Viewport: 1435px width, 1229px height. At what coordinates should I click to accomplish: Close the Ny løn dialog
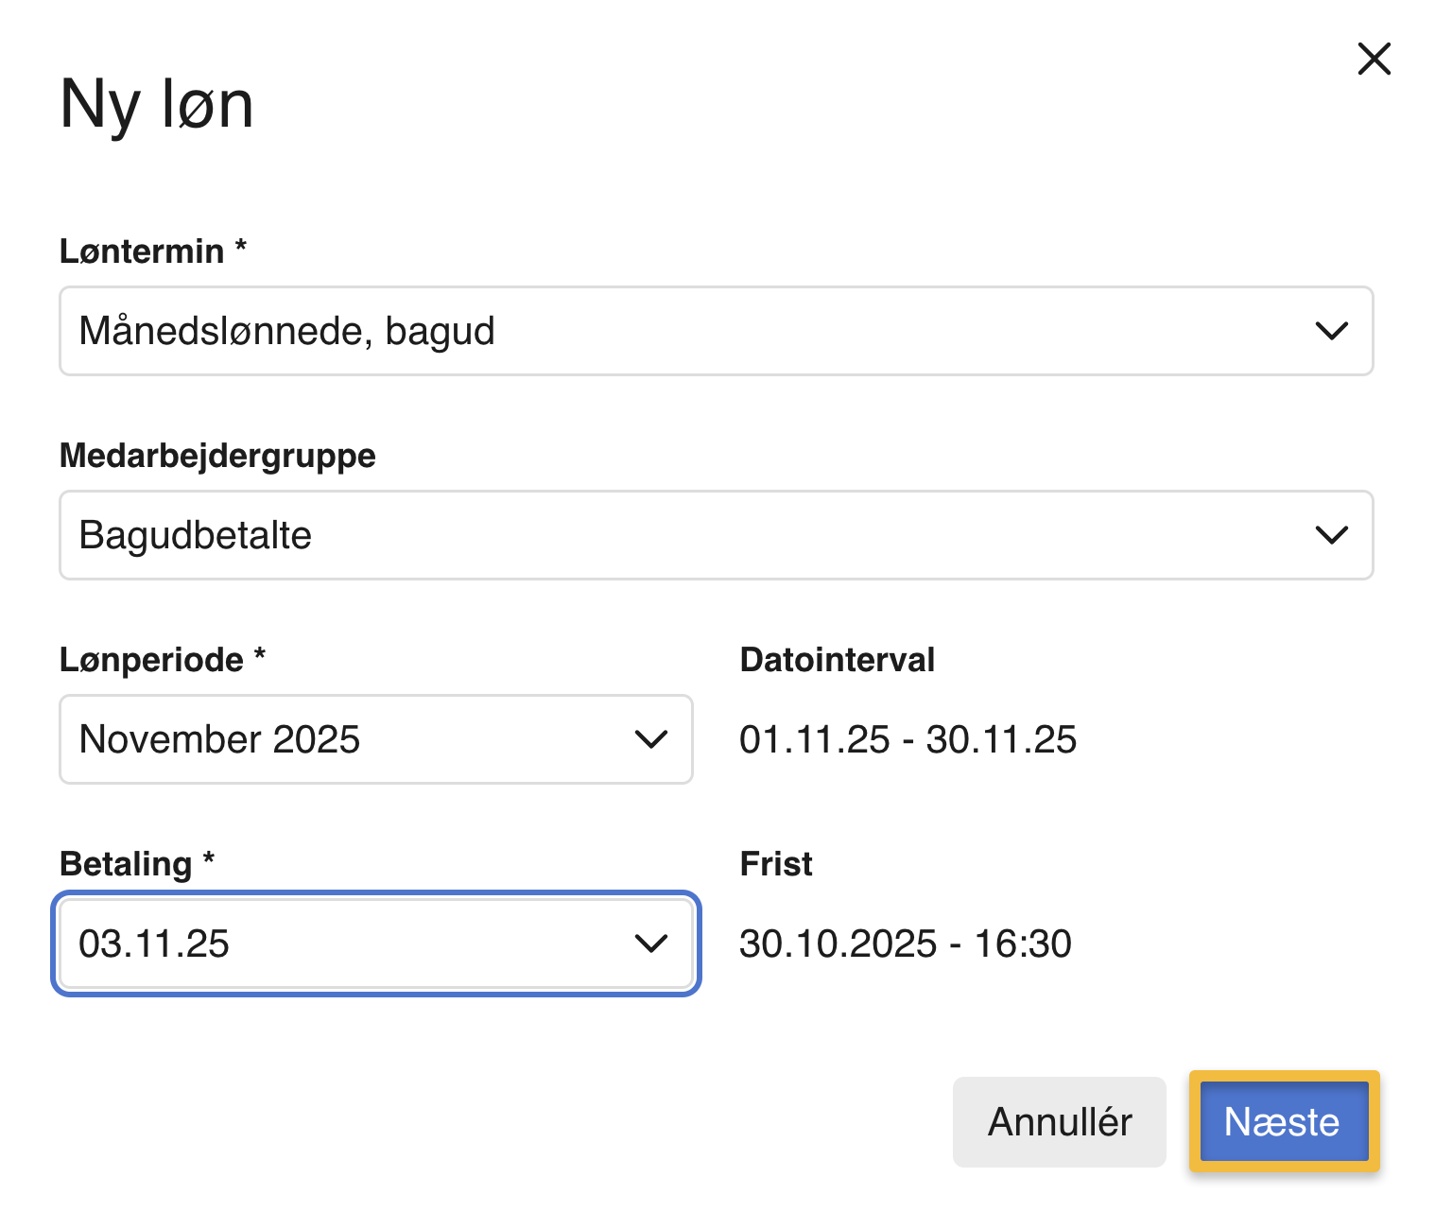coord(1374,59)
